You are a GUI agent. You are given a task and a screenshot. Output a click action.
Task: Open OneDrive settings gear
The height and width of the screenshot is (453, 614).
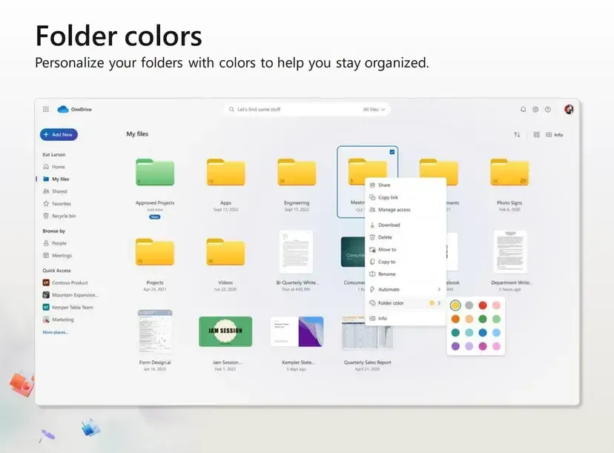535,109
